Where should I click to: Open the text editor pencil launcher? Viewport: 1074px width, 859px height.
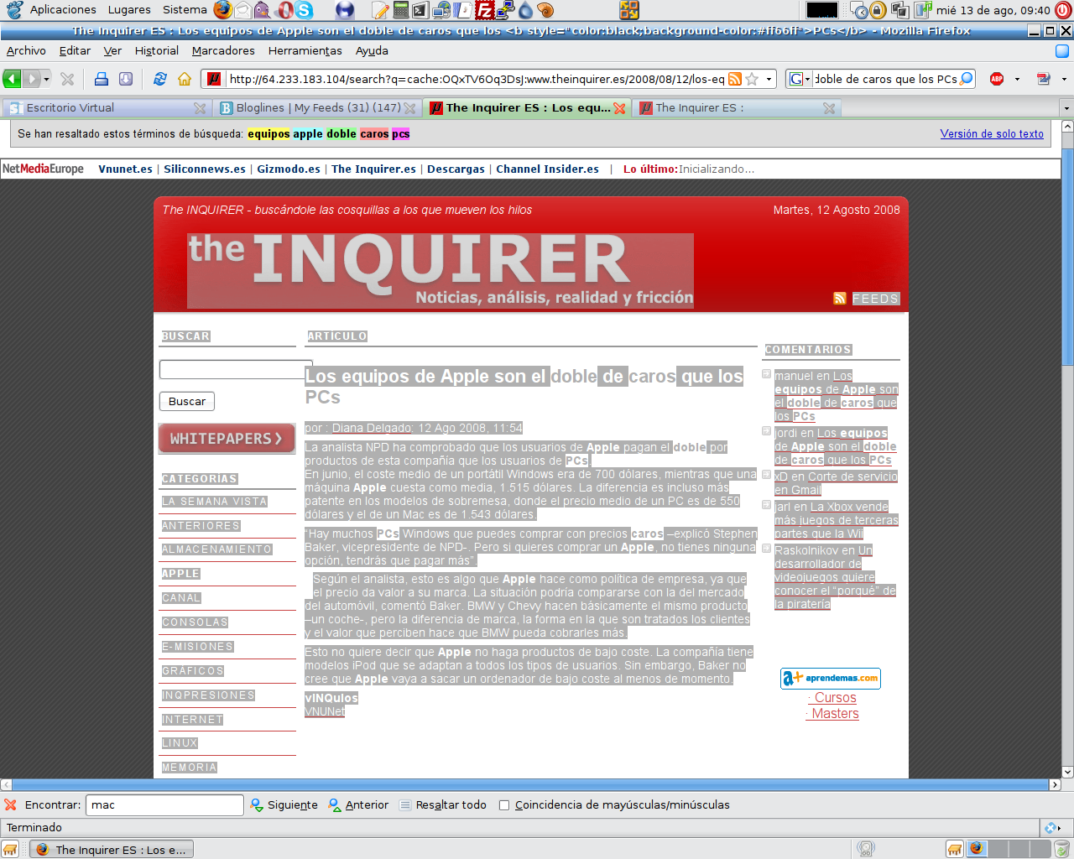click(381, 10)
